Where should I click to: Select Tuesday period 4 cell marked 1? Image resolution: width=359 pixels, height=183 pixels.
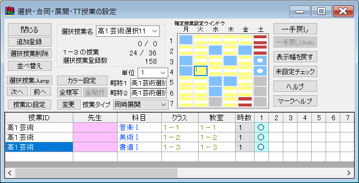(201, 71)
